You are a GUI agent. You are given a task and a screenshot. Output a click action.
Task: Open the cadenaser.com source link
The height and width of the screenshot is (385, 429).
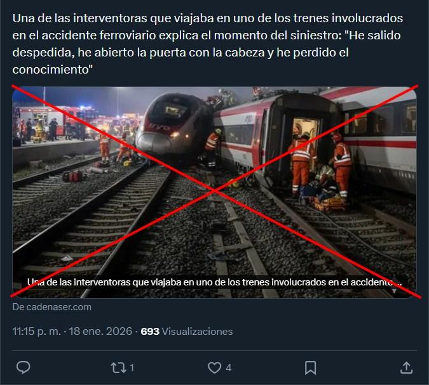[51, 307]
